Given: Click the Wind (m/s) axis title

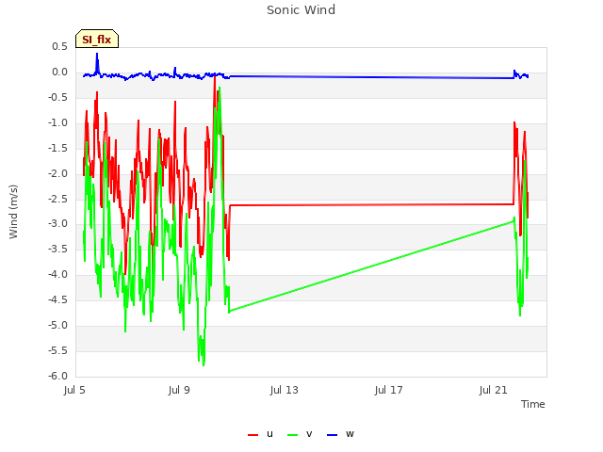Looking at the screenshot, I should (x=13, y=212).
